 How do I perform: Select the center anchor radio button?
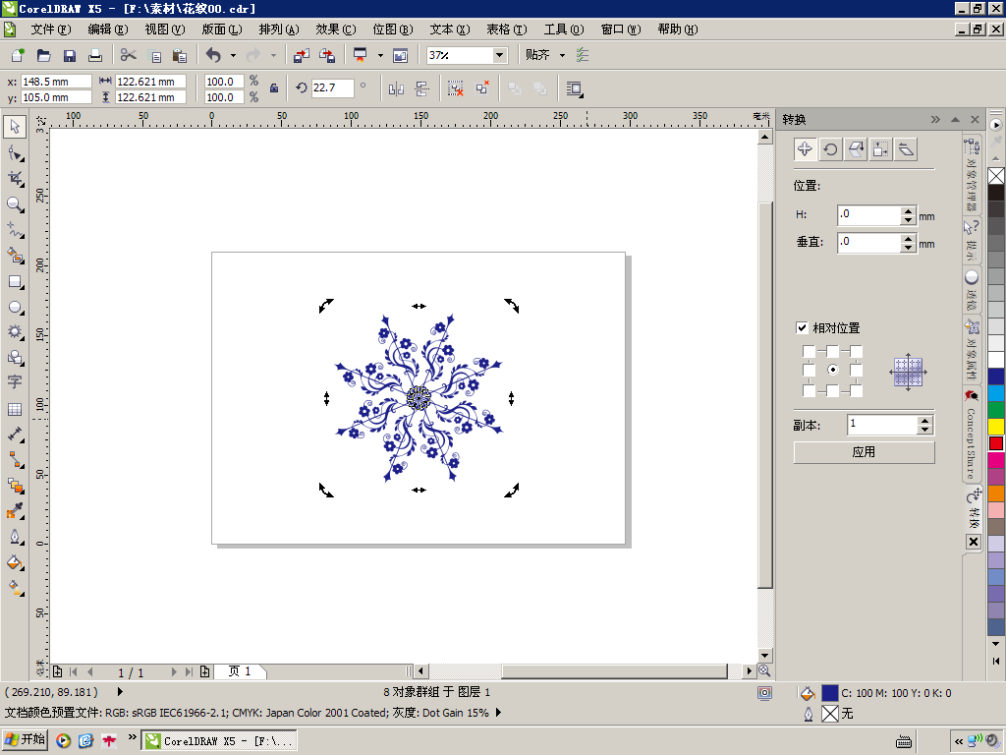pos(832,370)
